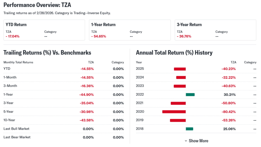Select the green bar for 2018

click(189, 129)
